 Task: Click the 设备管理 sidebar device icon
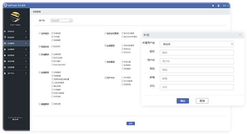click(x=5, y=49)
